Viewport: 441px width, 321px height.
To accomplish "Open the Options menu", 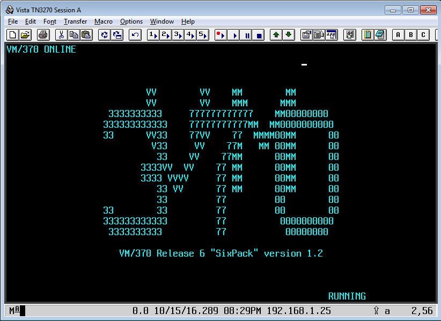I will point(131,21).
